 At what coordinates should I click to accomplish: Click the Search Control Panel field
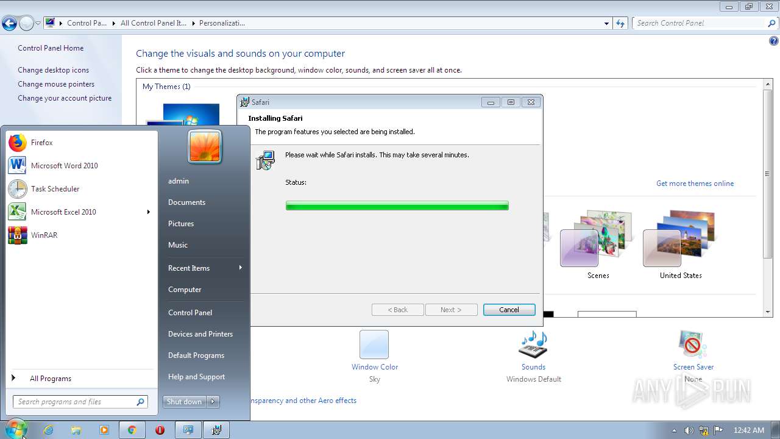click(706, 23)
